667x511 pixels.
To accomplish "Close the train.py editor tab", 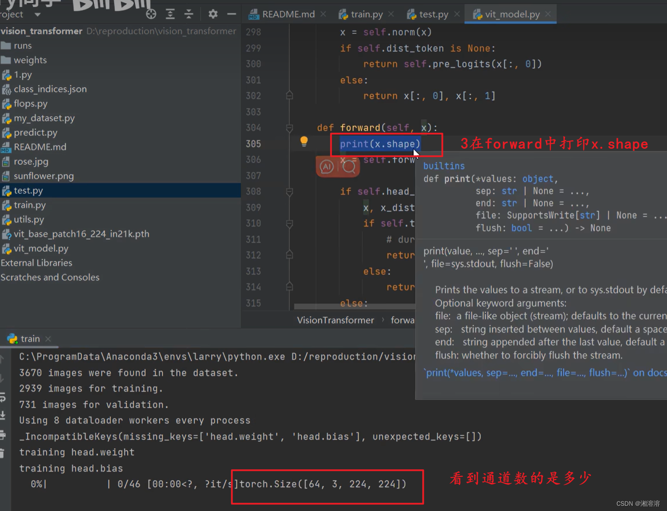I will pyautogui.click(x=391, y=14).
